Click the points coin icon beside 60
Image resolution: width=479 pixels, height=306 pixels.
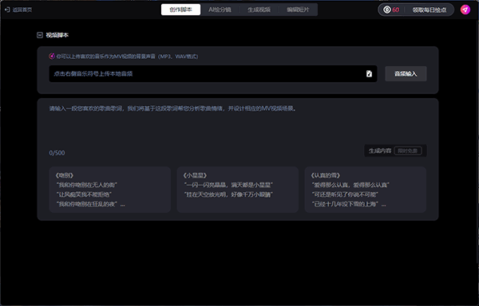click(387, 10)
